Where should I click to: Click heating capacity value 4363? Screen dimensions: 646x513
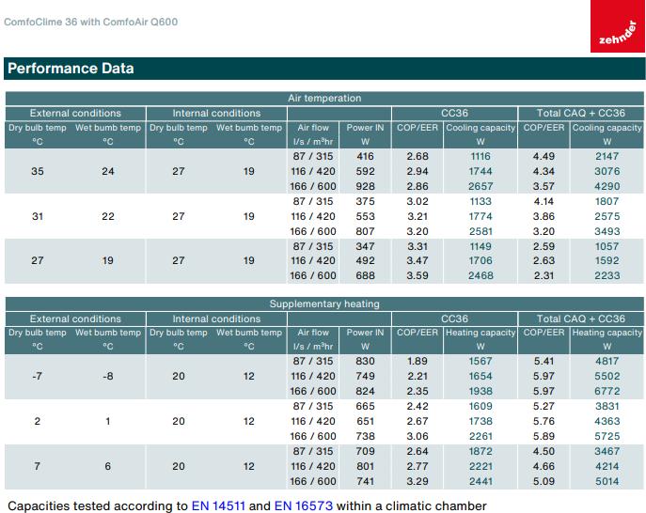click(607, 421)
